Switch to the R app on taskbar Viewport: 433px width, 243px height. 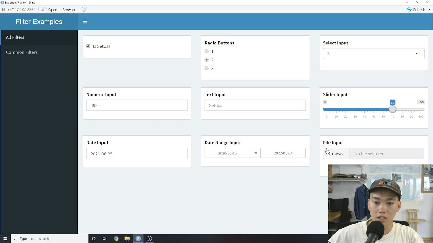coord(138,239)
